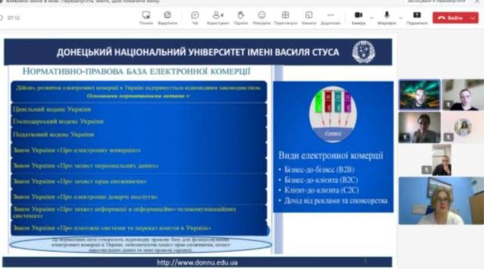Expand the microphone options dropdown arrow

pos(400,18)
